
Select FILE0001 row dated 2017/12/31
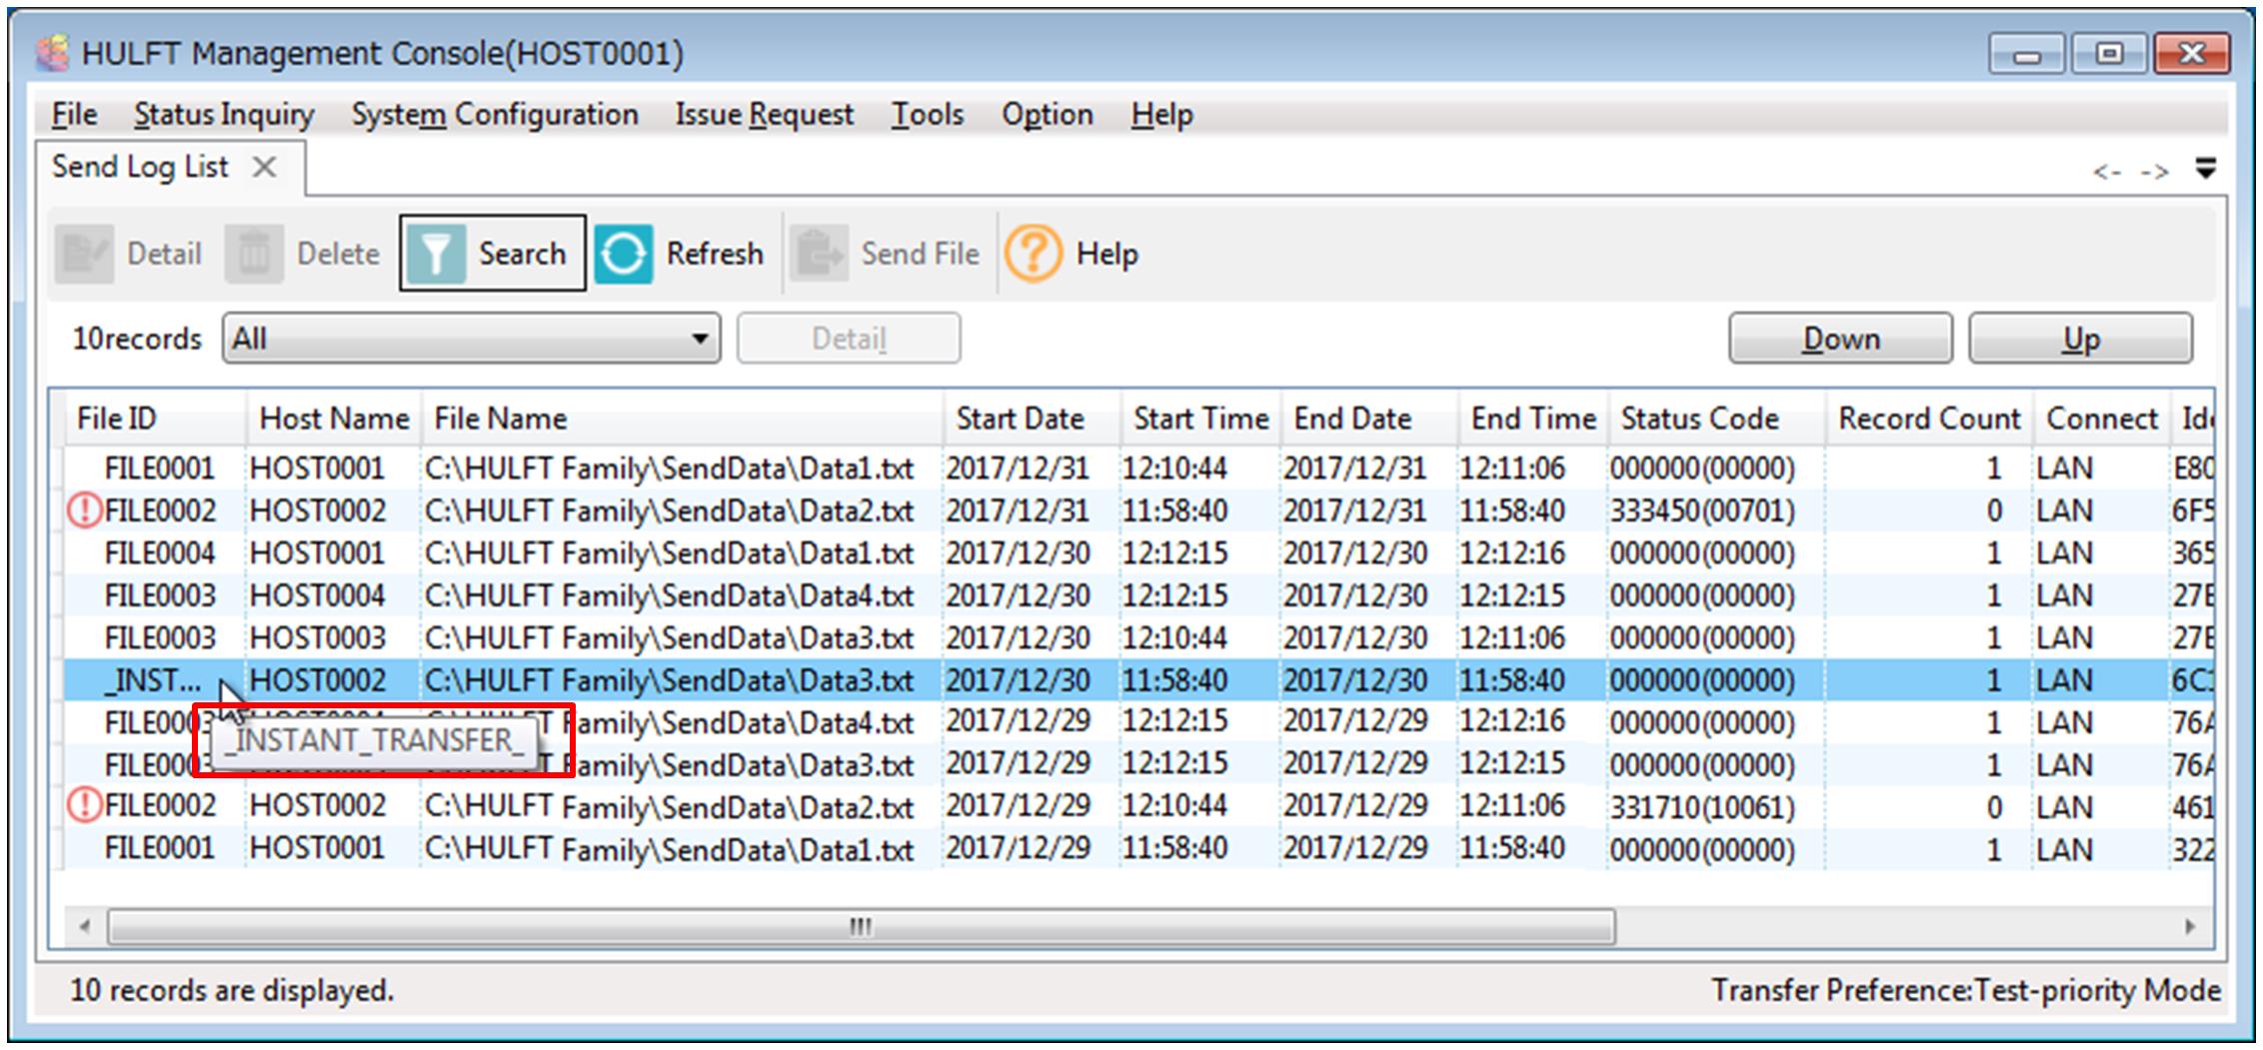tap(1139, 469)
